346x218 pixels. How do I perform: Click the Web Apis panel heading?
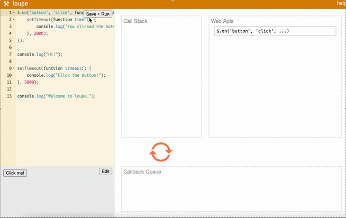tap(222, 21)
